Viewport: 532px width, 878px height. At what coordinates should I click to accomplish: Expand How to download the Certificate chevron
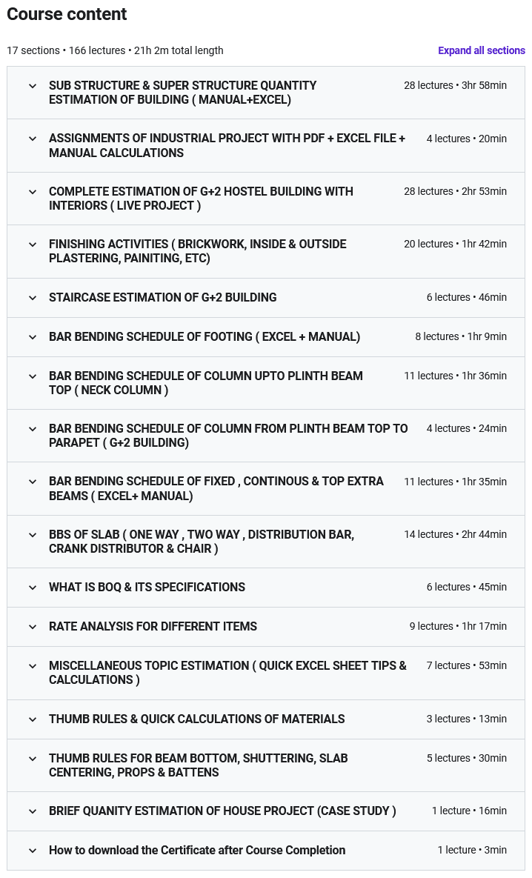click(x=33, y=851)
